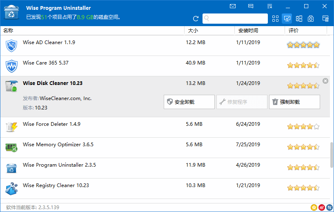Share via the blue Tieba icon
Viewport: 334px width, 212px height.
coord(330,208)
